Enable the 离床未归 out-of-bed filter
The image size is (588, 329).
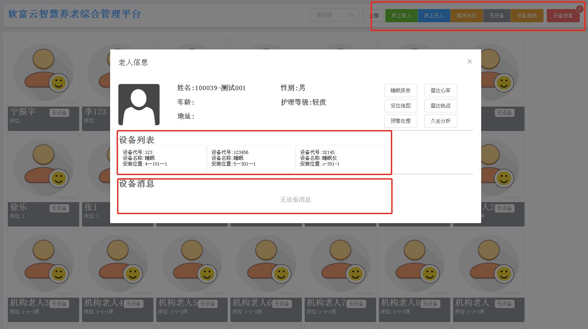[x=466, y=15]
